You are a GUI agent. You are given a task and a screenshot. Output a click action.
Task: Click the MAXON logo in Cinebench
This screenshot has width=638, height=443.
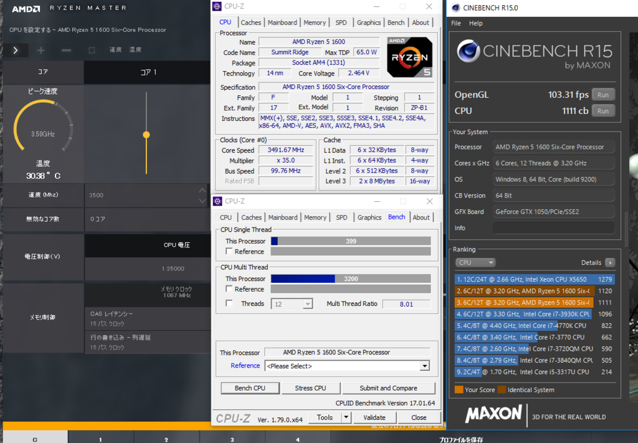click(493, 414)
